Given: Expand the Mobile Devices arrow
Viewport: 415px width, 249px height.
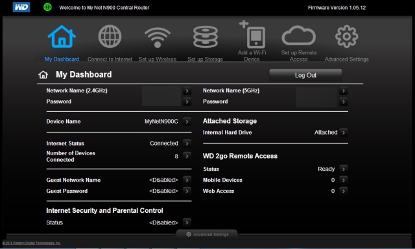Looking at the screenshot, I should click(343, 180).
